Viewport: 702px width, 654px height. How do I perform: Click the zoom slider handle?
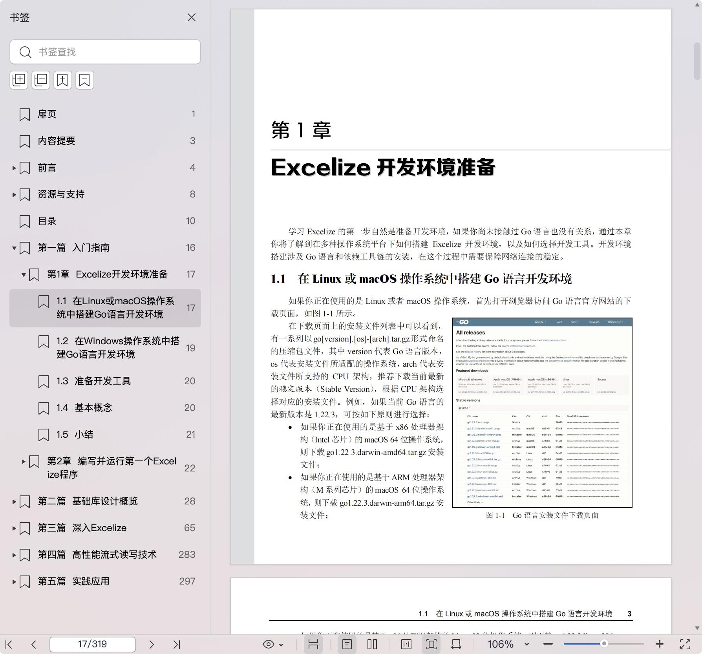click(604, 644)
